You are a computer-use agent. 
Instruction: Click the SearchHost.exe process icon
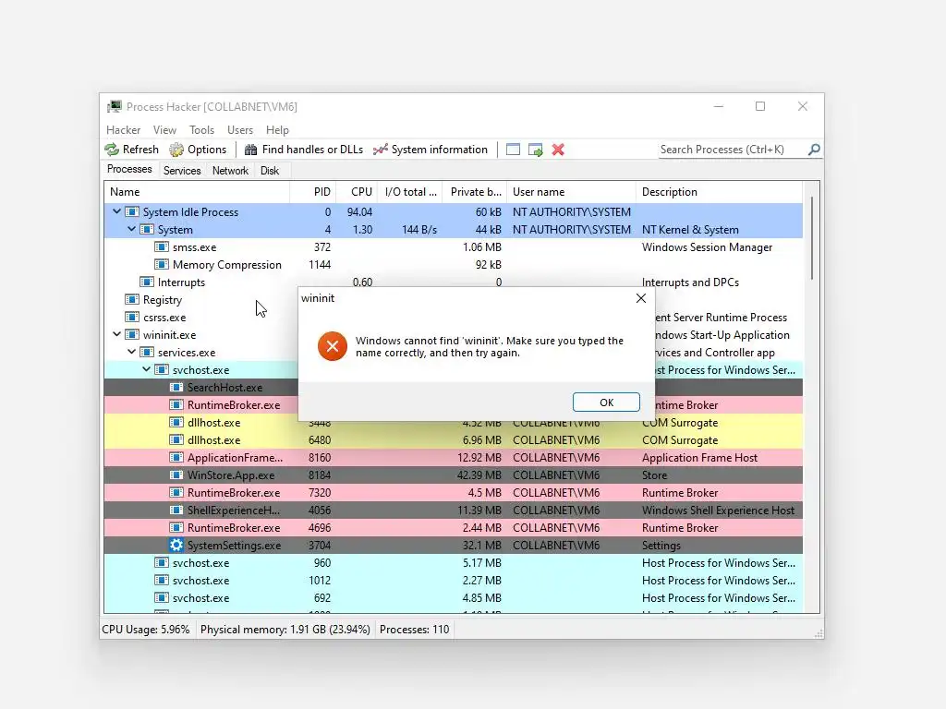coord(176,388)
